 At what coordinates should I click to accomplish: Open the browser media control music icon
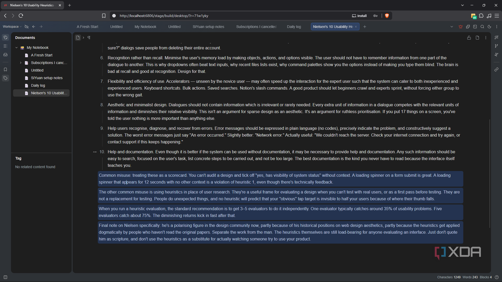(x=489, y=16)
